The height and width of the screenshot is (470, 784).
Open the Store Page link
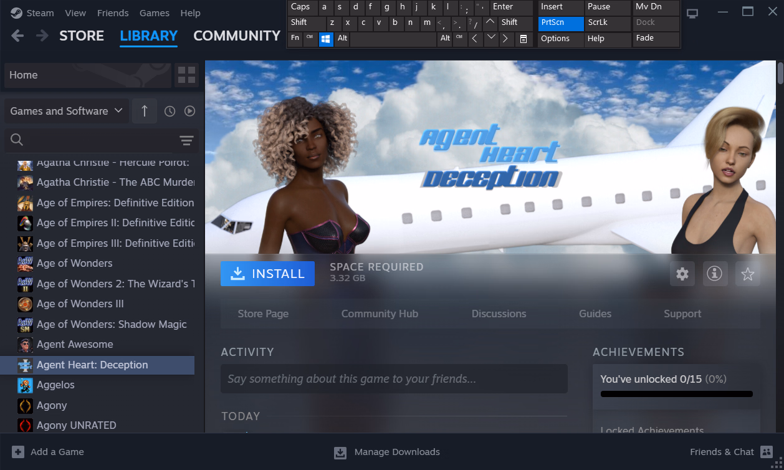click(263, 314)
